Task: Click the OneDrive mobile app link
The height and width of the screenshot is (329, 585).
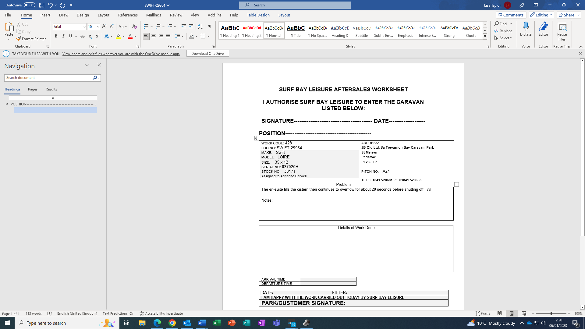Action: pos(121,54)
